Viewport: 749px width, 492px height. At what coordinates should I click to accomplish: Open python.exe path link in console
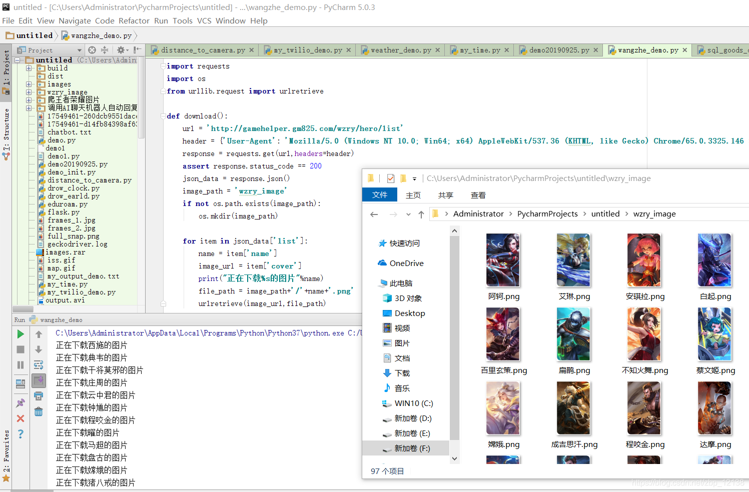[200, 333]
